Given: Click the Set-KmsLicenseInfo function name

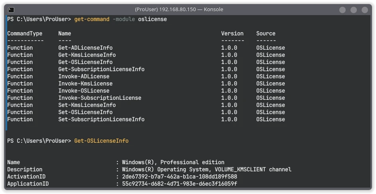Looking at the screenshot, I should point(87,105).
